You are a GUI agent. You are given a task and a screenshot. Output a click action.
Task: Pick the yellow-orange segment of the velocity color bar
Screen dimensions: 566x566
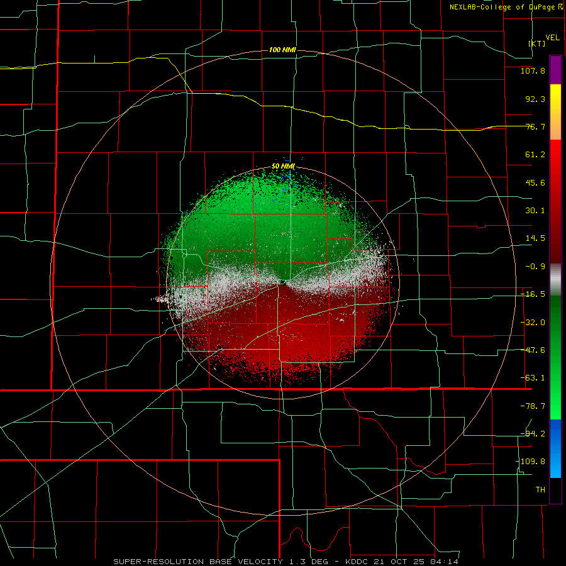click(x=555, y=112)
